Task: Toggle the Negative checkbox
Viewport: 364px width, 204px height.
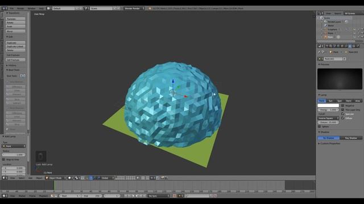Action: (x=342, y=105)
